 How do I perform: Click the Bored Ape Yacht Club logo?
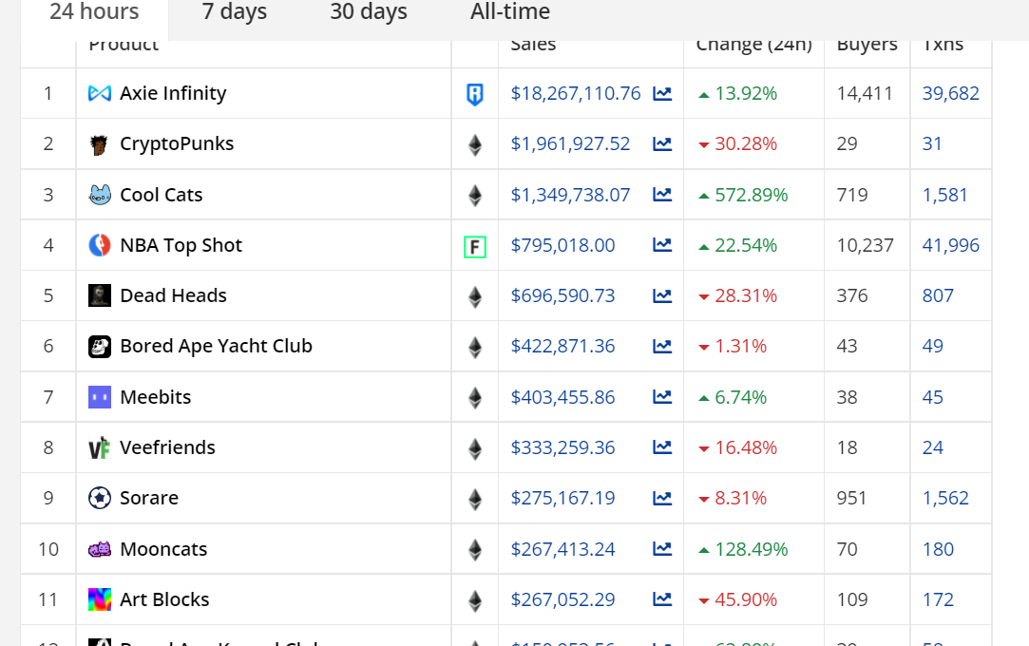(x=100, y=347)
